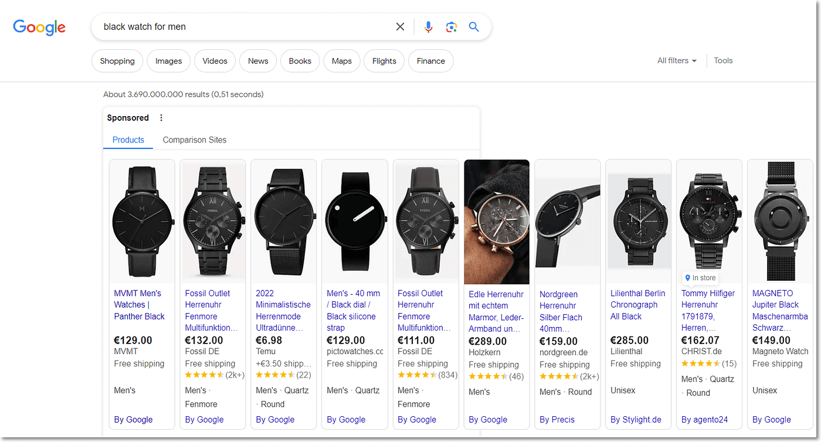The width and height of the screenshot is (821, 442).
Task: Click the By Precis link
Action: tap(557, 420)
